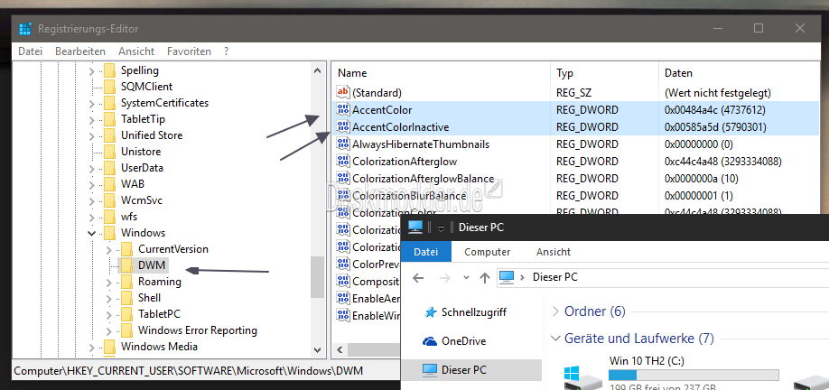Click the (Standard) string value icon
The width and height of the screenshot is (829, 390).
343,92
